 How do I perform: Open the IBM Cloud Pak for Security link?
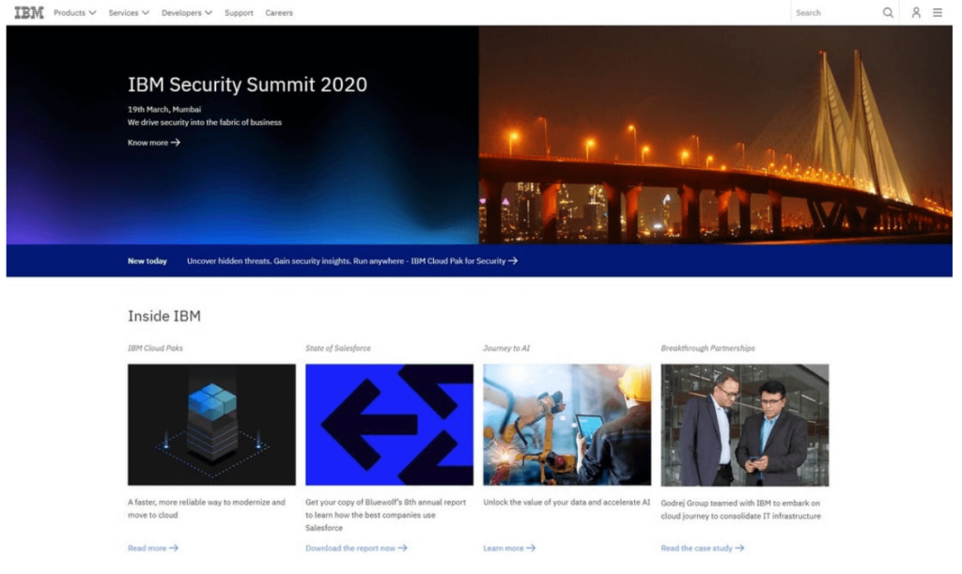pos(352,260)
